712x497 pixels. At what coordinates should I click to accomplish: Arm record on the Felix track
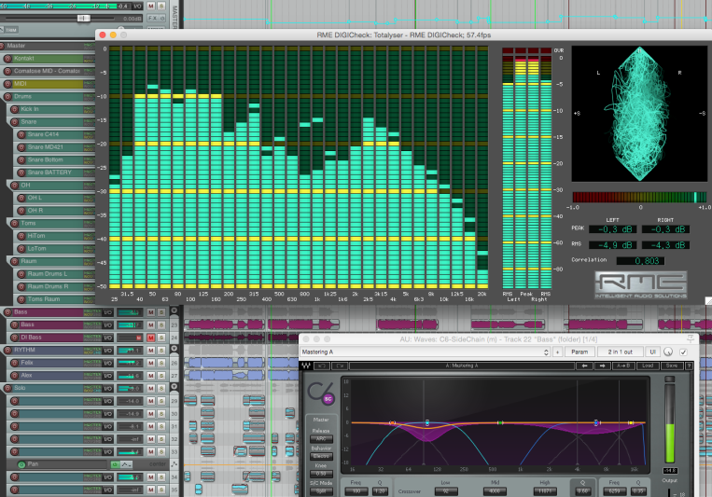coord(15,363)
